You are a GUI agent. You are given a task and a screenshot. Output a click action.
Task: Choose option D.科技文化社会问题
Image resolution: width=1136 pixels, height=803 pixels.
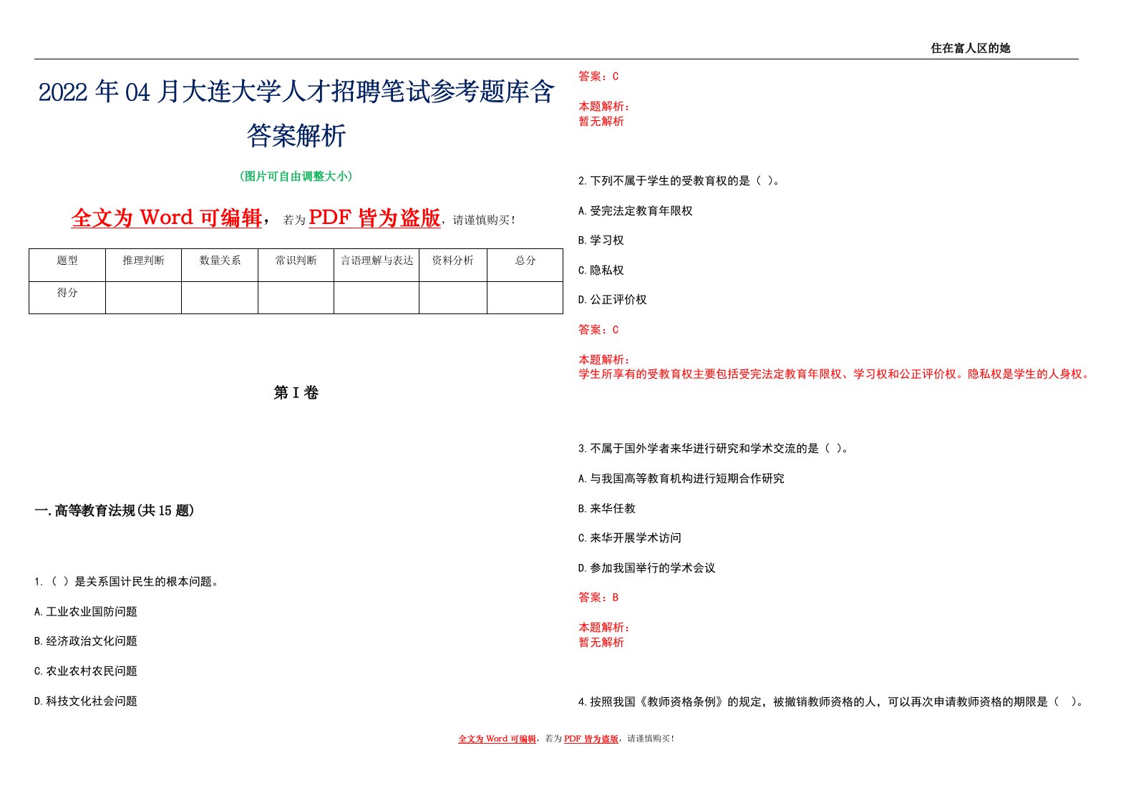[x=86, y=701]
